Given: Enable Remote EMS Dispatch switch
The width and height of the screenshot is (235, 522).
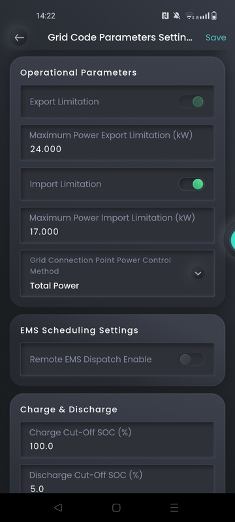Looking at the screenshot, I should (x=192, y=360).
